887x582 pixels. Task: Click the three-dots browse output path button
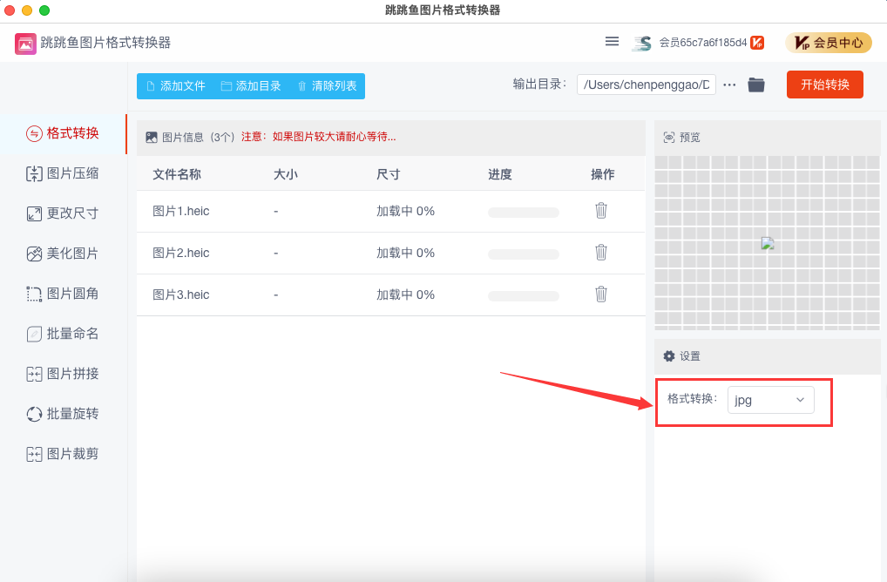[x=729, y=85]
